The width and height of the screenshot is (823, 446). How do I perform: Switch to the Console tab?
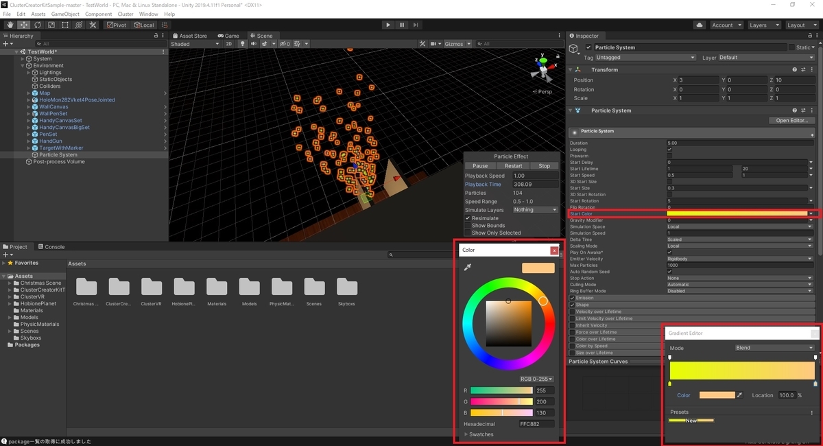pyautogui.click(x=51, y=247)
